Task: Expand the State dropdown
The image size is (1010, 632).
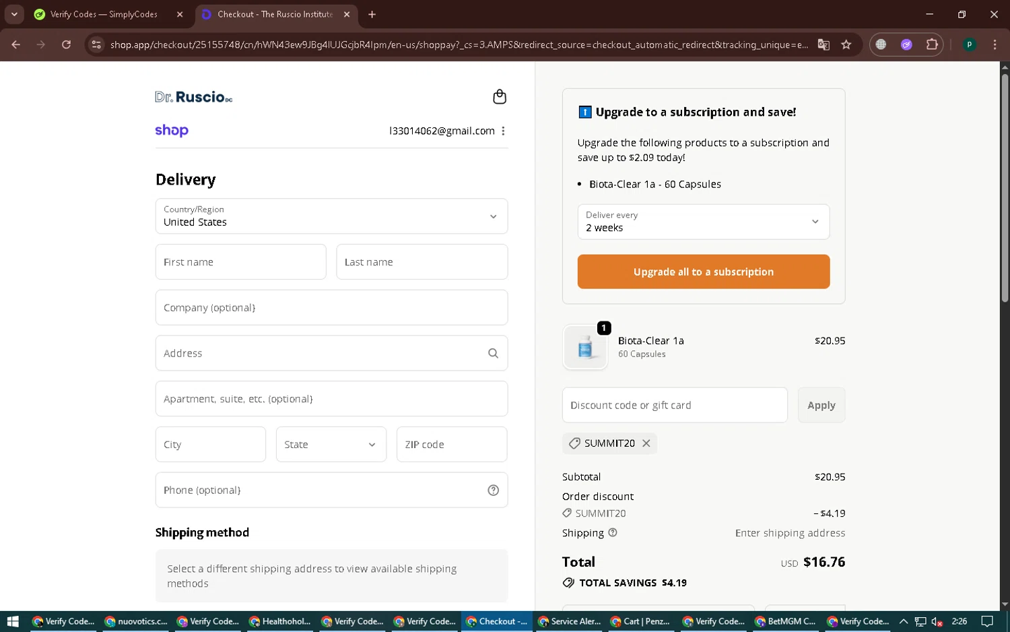Action: (x=331, y=445)
